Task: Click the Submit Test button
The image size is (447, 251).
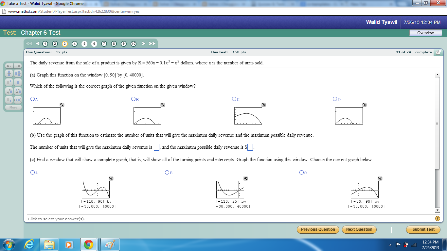Action: [x=423, y=229]
